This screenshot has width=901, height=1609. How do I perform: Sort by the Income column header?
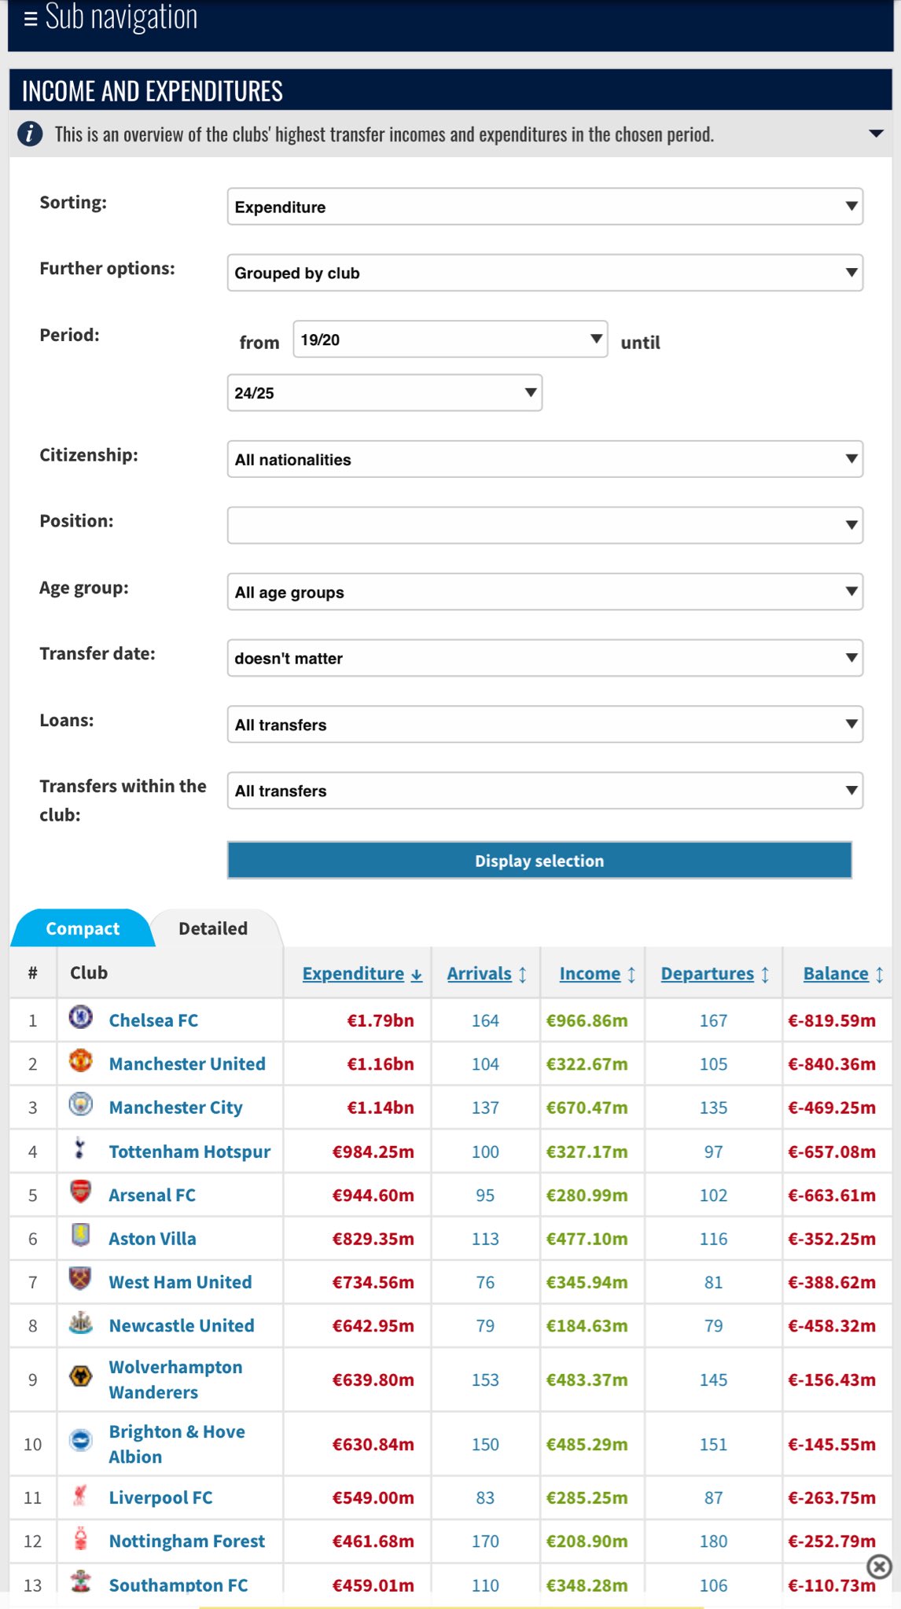pos(598,973)
